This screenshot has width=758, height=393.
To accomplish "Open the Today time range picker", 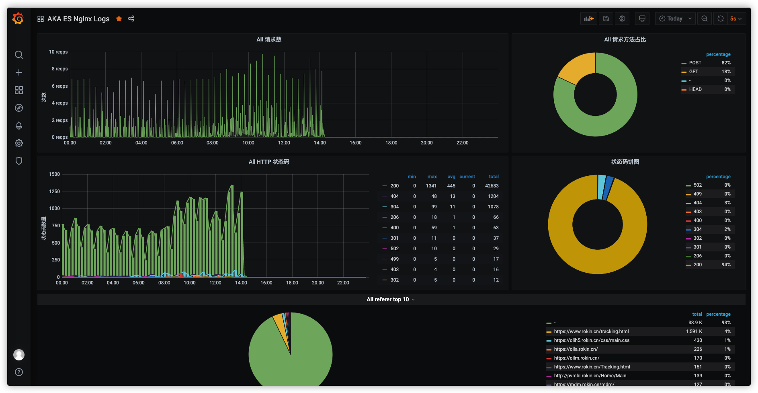I will coord(675,19).
